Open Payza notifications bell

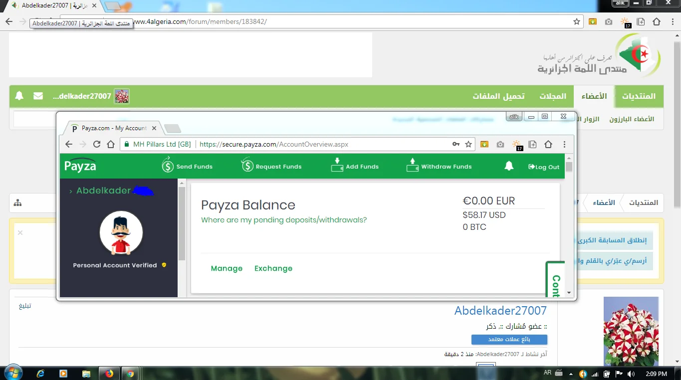pyautogui.click(x=509, y=167)
